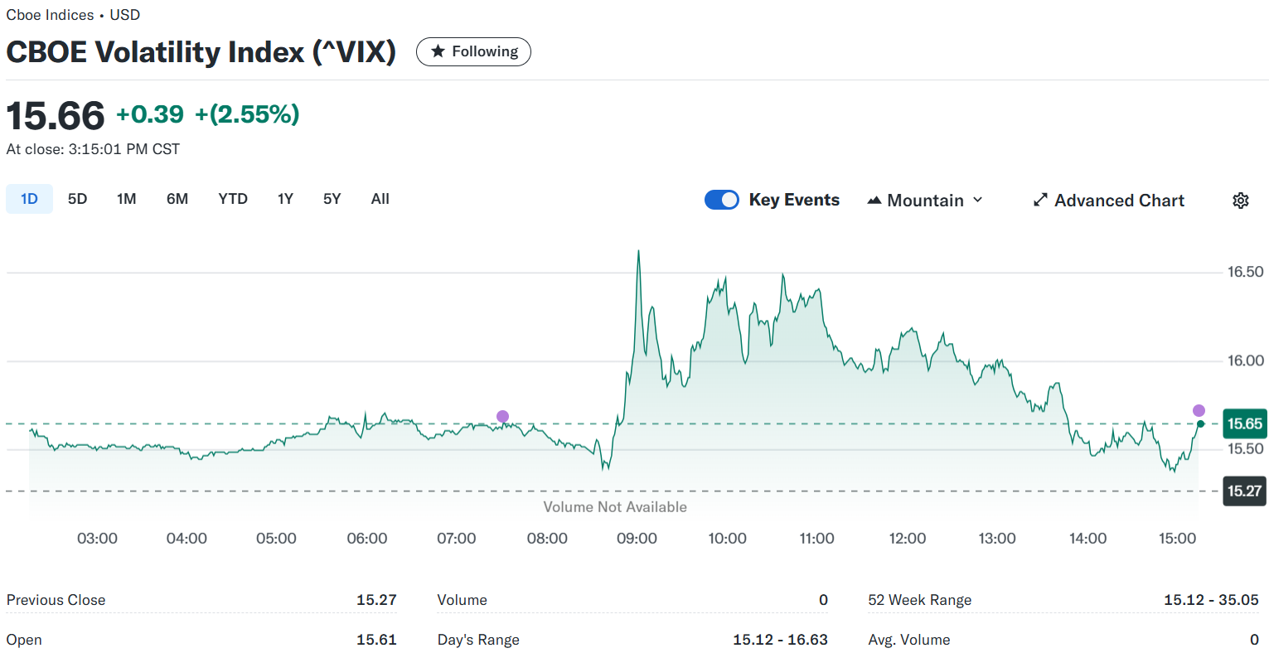Screen dimensions: 1269x653
Task: Click the 12:00 time axis label
Action: point(908,539)
